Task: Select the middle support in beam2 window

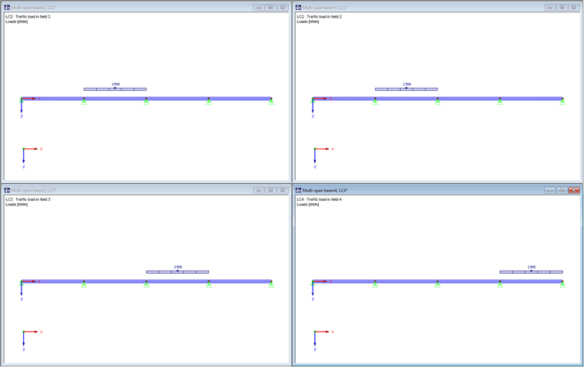Action: (x=146, y=102)
